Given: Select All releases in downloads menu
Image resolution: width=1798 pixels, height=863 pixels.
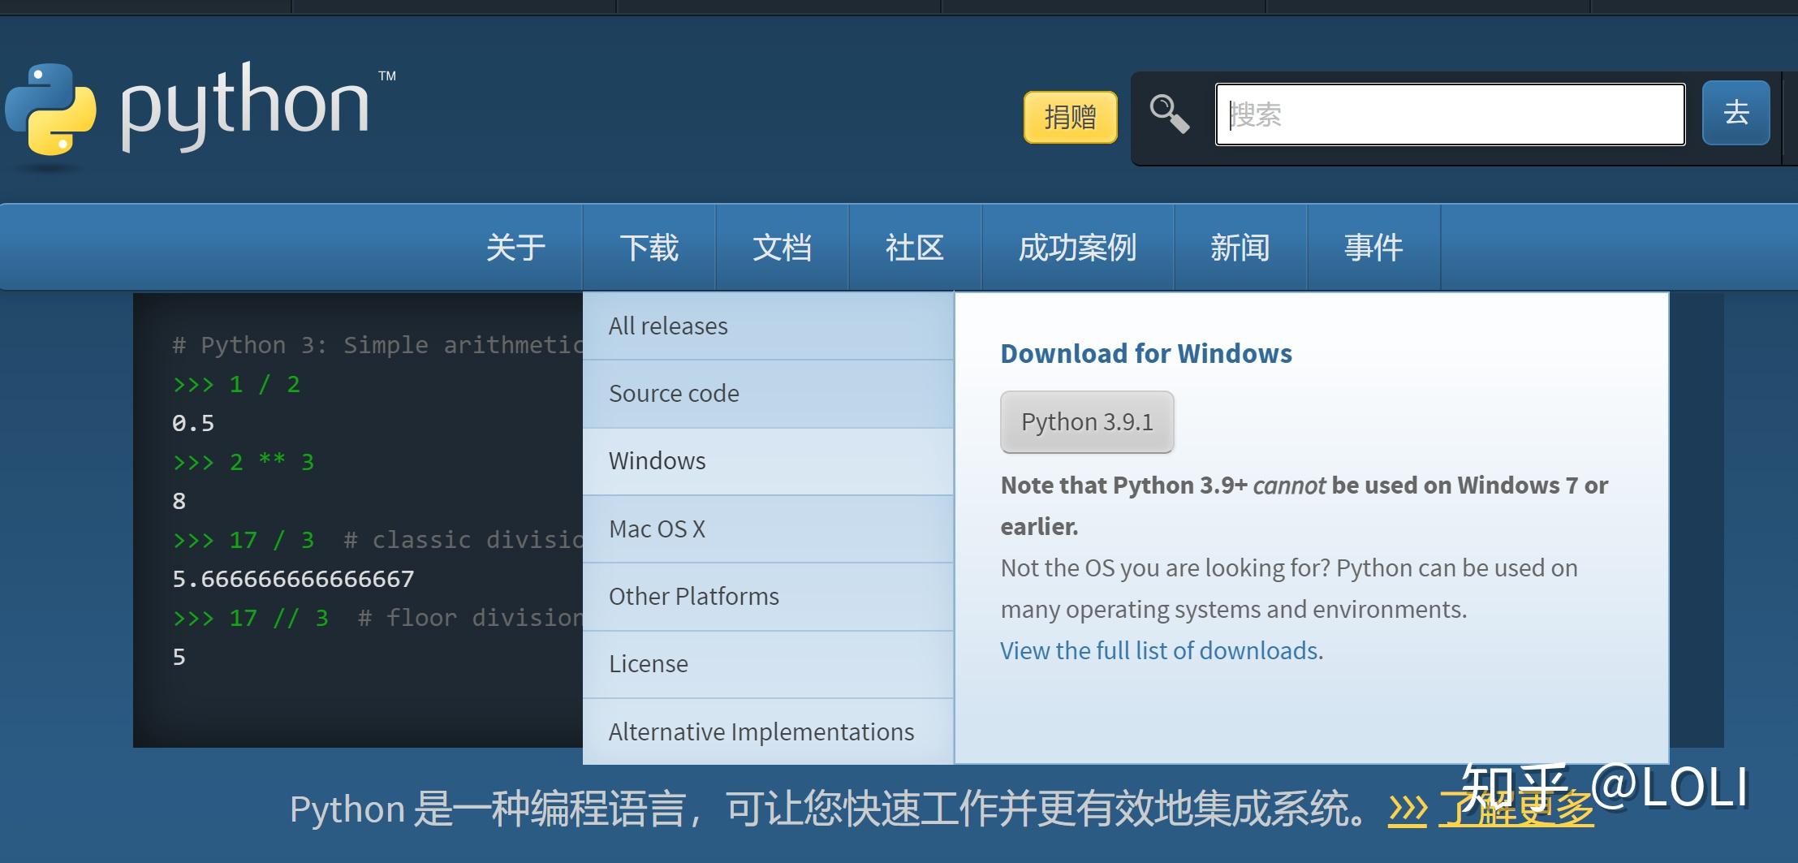Looking at the screenshot, I should 768,326.
